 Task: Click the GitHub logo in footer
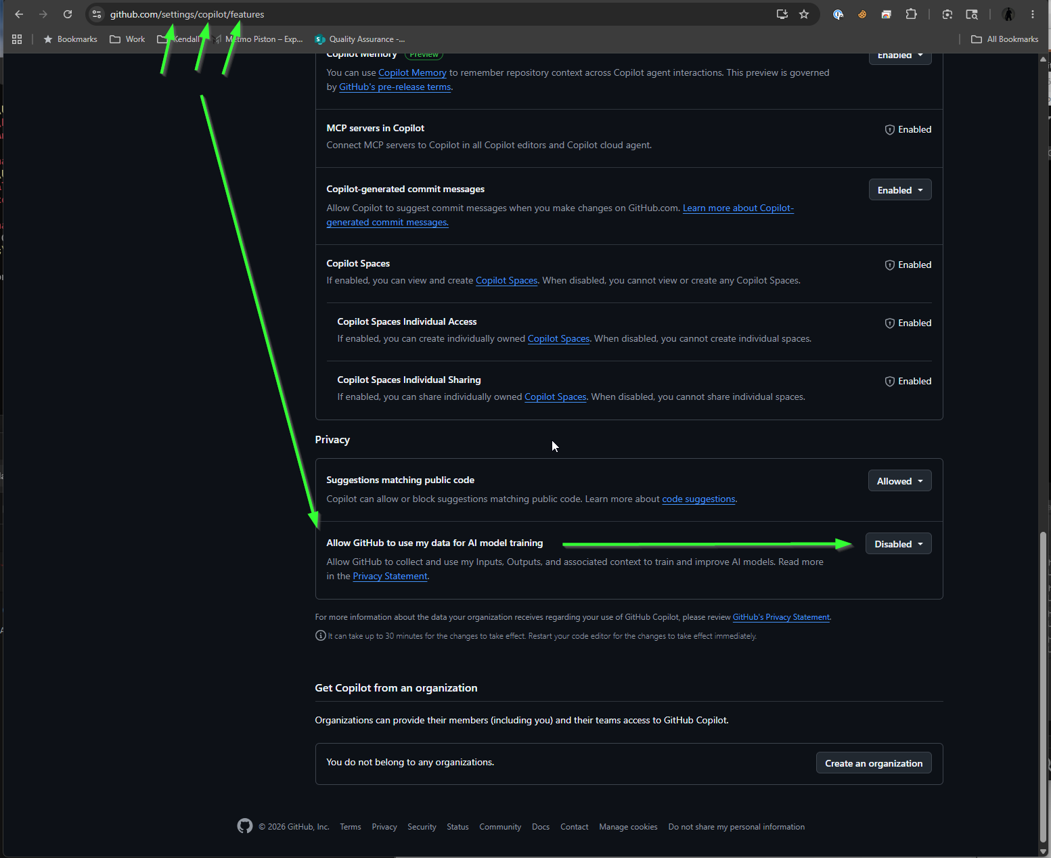(x=245, y=826)
